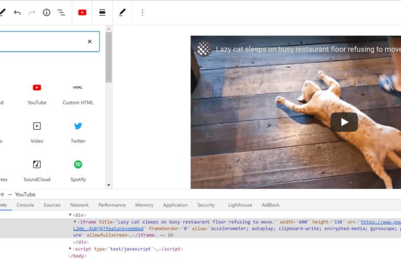This screenshot has height=260, width=401.
Task: Select the closing </body> tag line
Action: tap(78, 256)
